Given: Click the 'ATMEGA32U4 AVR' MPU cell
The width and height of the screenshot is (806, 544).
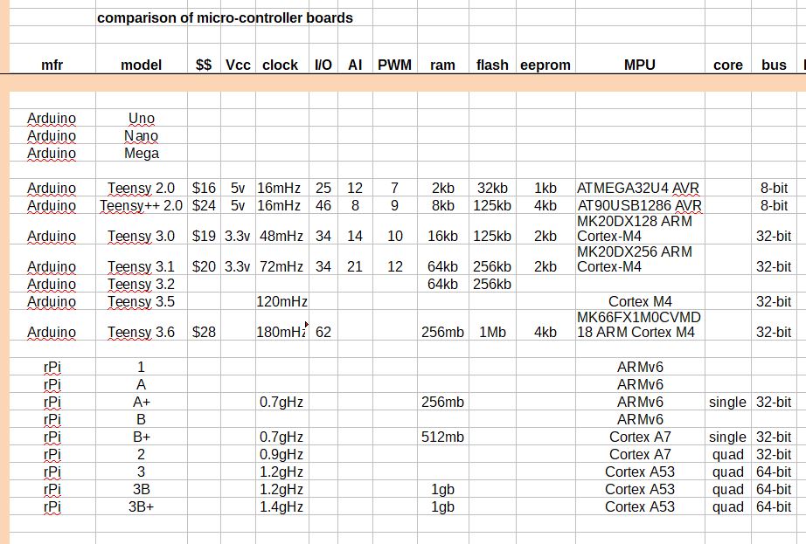Looking at the screenshot, I should click(638, 189).
